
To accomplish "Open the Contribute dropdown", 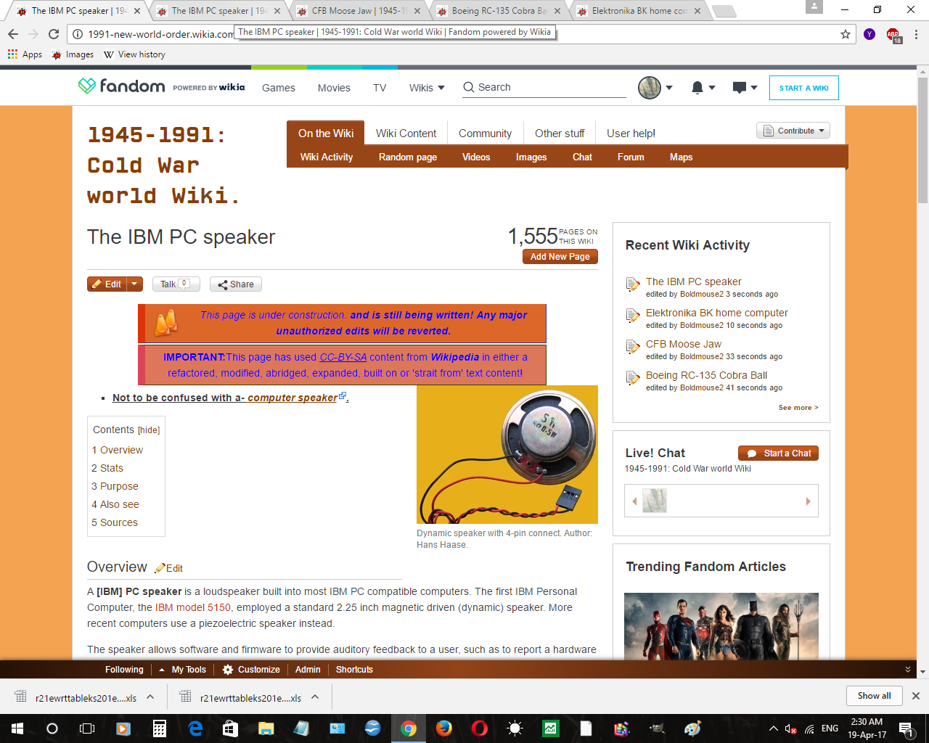I will click(793, 131).
